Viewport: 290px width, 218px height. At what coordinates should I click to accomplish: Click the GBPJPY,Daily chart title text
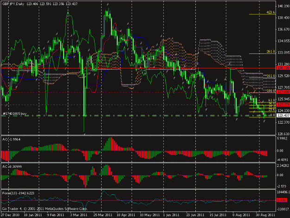tap(13, 4)
